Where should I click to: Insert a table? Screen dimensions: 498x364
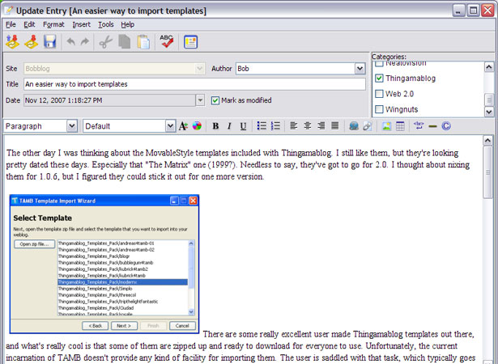pos(400,126)
